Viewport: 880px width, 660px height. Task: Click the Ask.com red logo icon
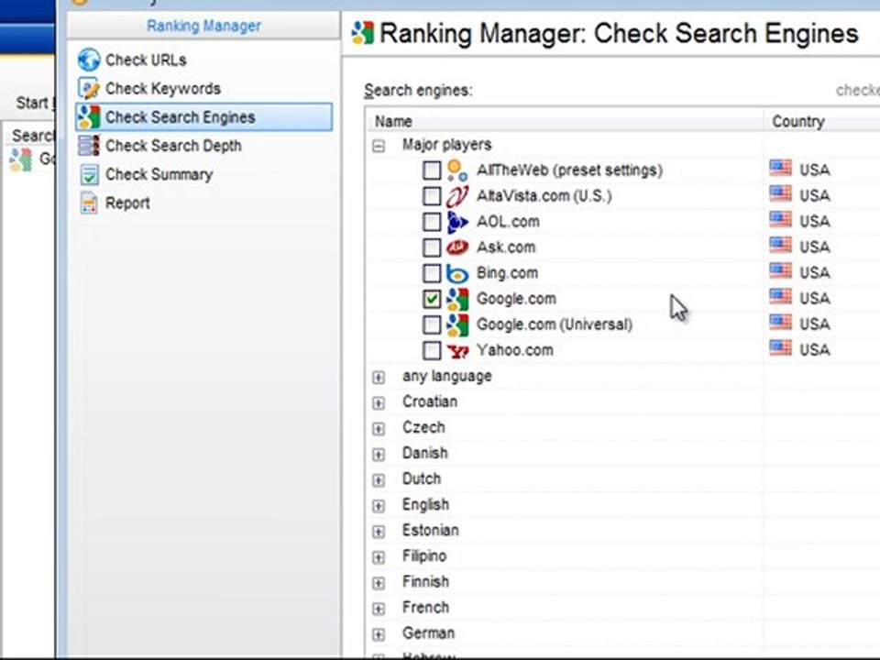click(x=456, y=247)
